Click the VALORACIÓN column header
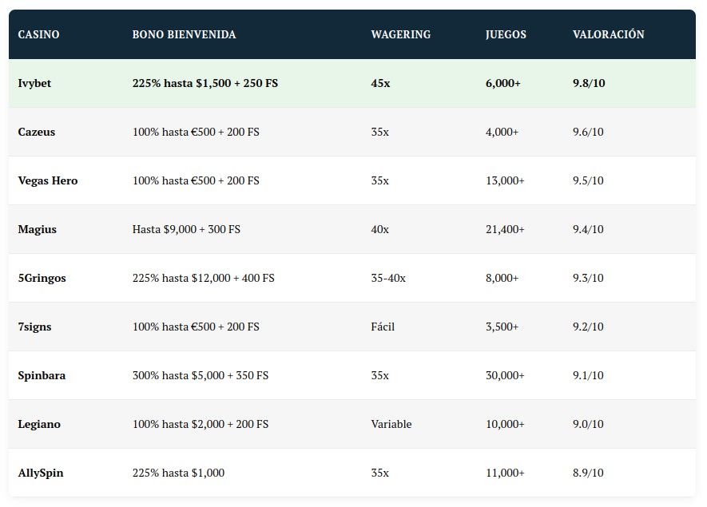 pyautogui.click(x=608, y=34)
